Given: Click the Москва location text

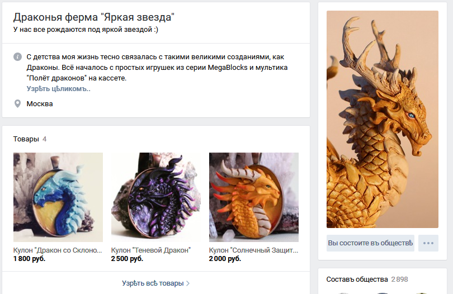Looking at the screenshot, I should (x=40, y=103).
